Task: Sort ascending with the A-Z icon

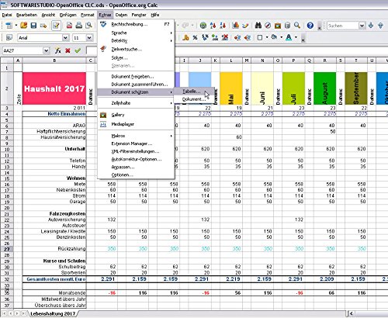Action: [213, 26]
